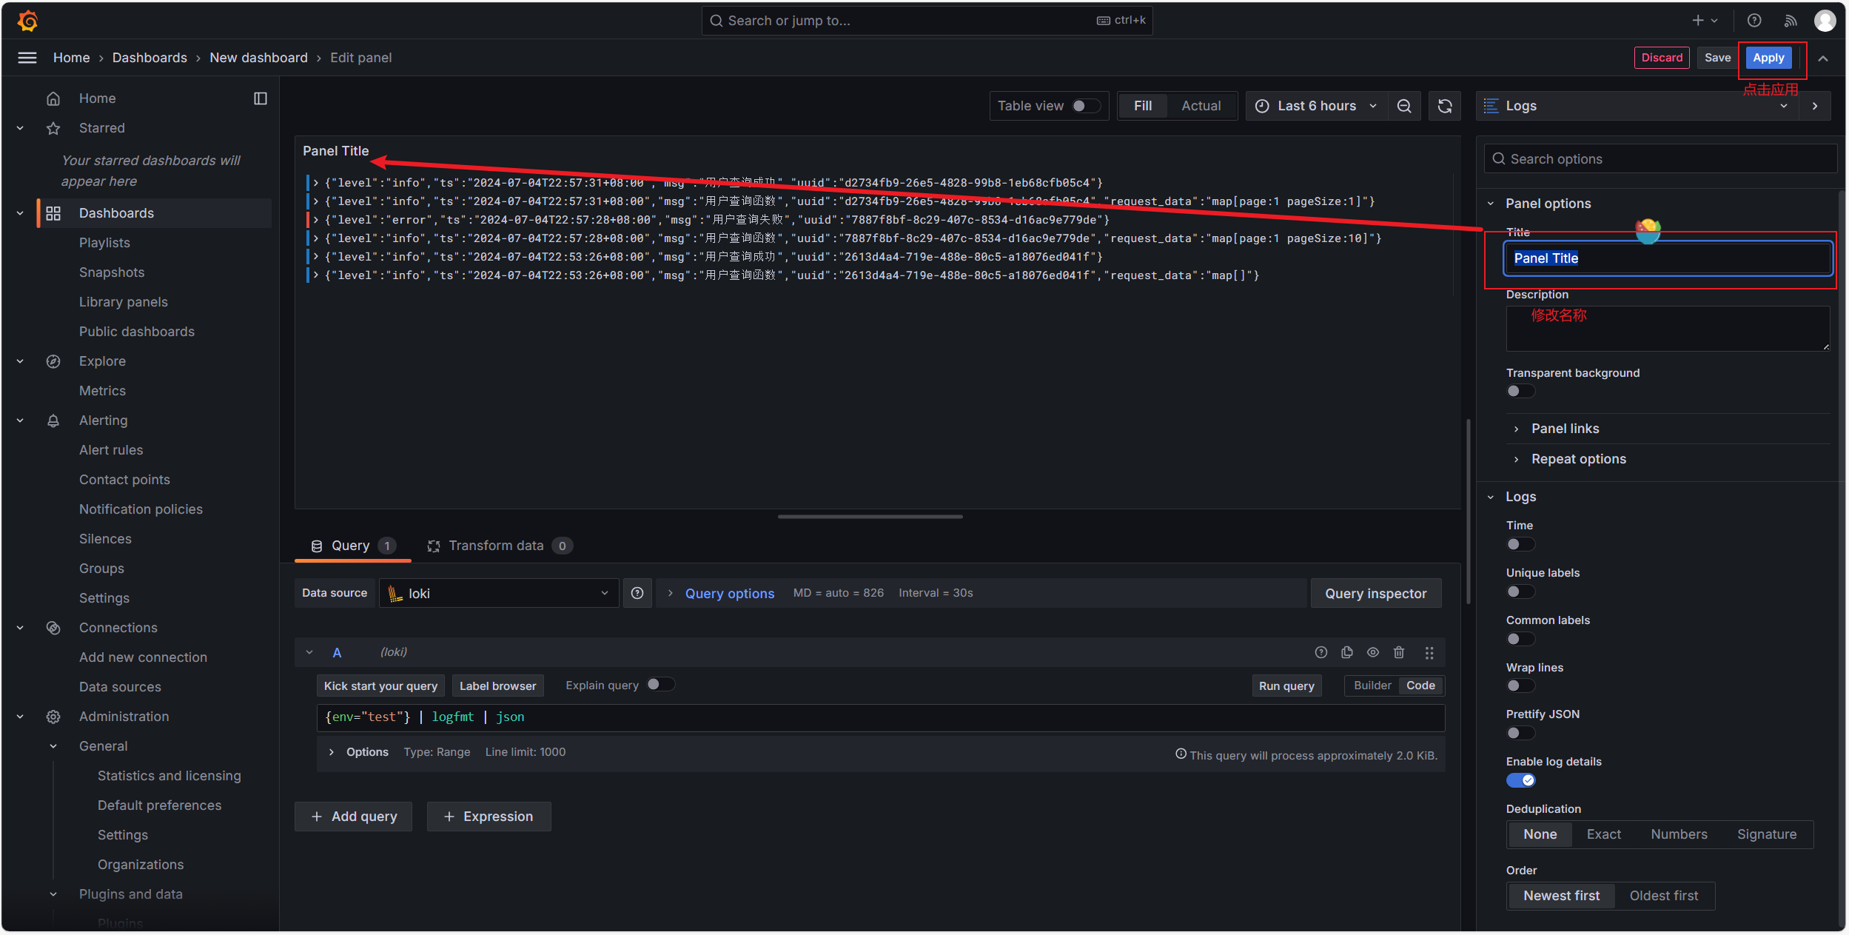Open help via question mark icon
Screen dimensions: 1849x935
[1754, 21]
